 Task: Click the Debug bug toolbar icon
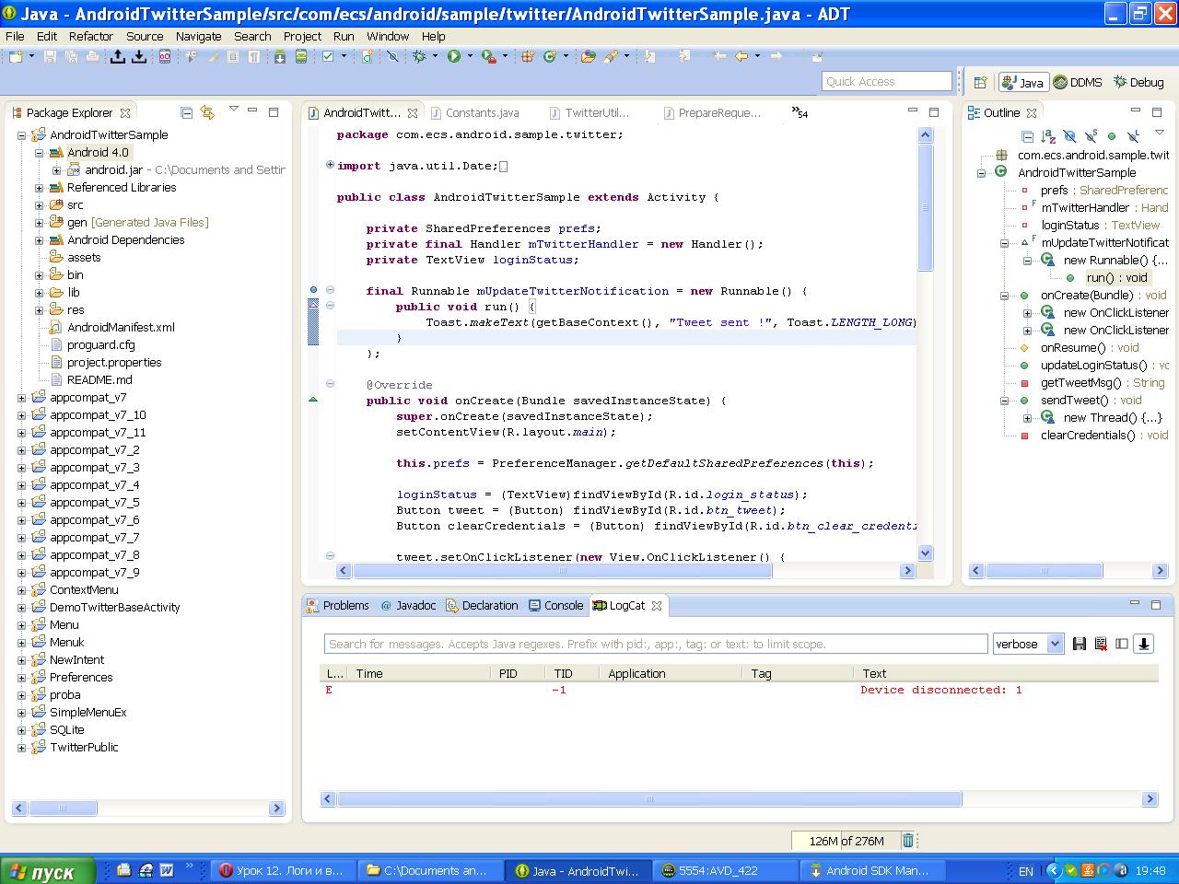pyautogui.click(x=419, y=56)
